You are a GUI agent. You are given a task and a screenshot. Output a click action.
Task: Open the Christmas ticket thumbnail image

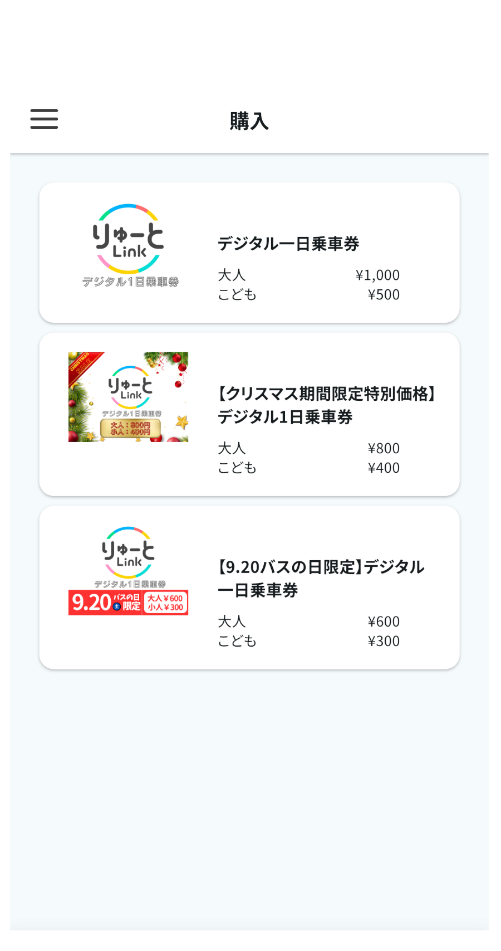point(128,397)
